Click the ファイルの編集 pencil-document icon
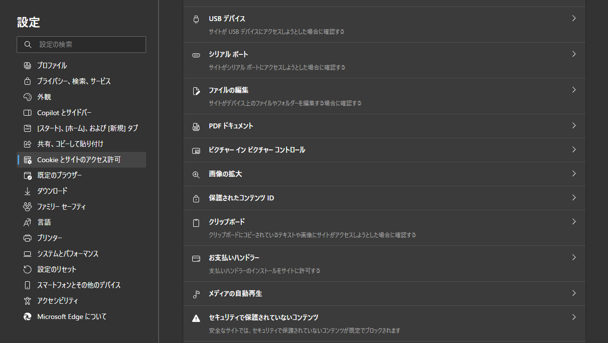 [196, 90]
